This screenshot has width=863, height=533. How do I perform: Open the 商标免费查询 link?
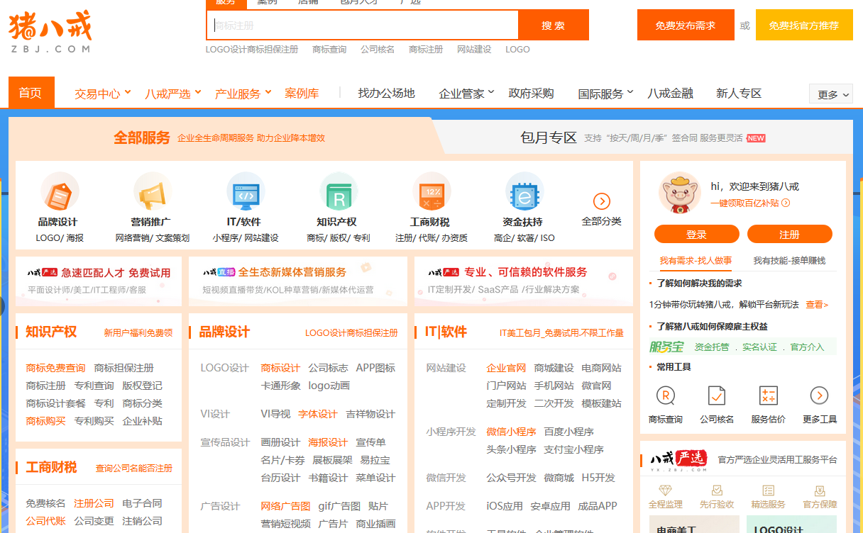tap(55, 368)
